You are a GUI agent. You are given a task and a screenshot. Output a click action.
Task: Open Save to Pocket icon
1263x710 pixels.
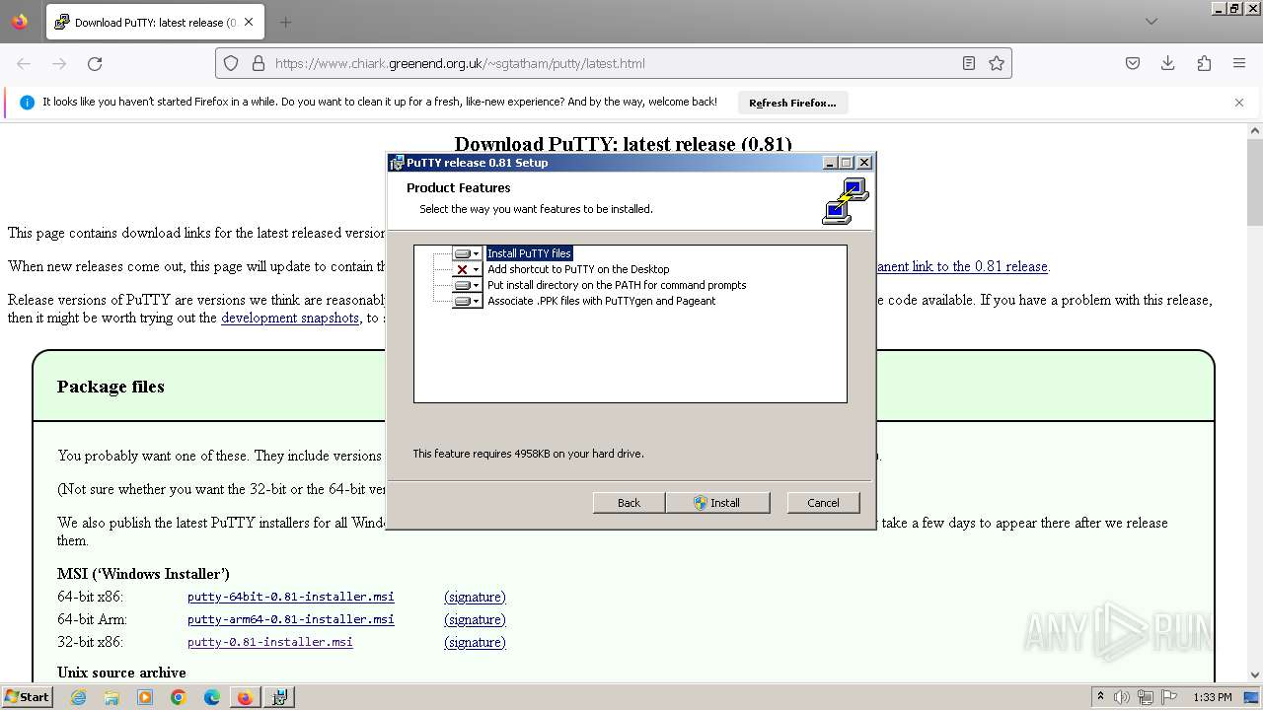click(1133, 63)
